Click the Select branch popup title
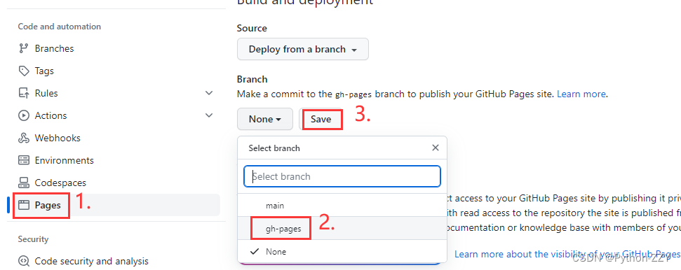Image resolution: width=681 pixels, height=270 pixels. 274,148
